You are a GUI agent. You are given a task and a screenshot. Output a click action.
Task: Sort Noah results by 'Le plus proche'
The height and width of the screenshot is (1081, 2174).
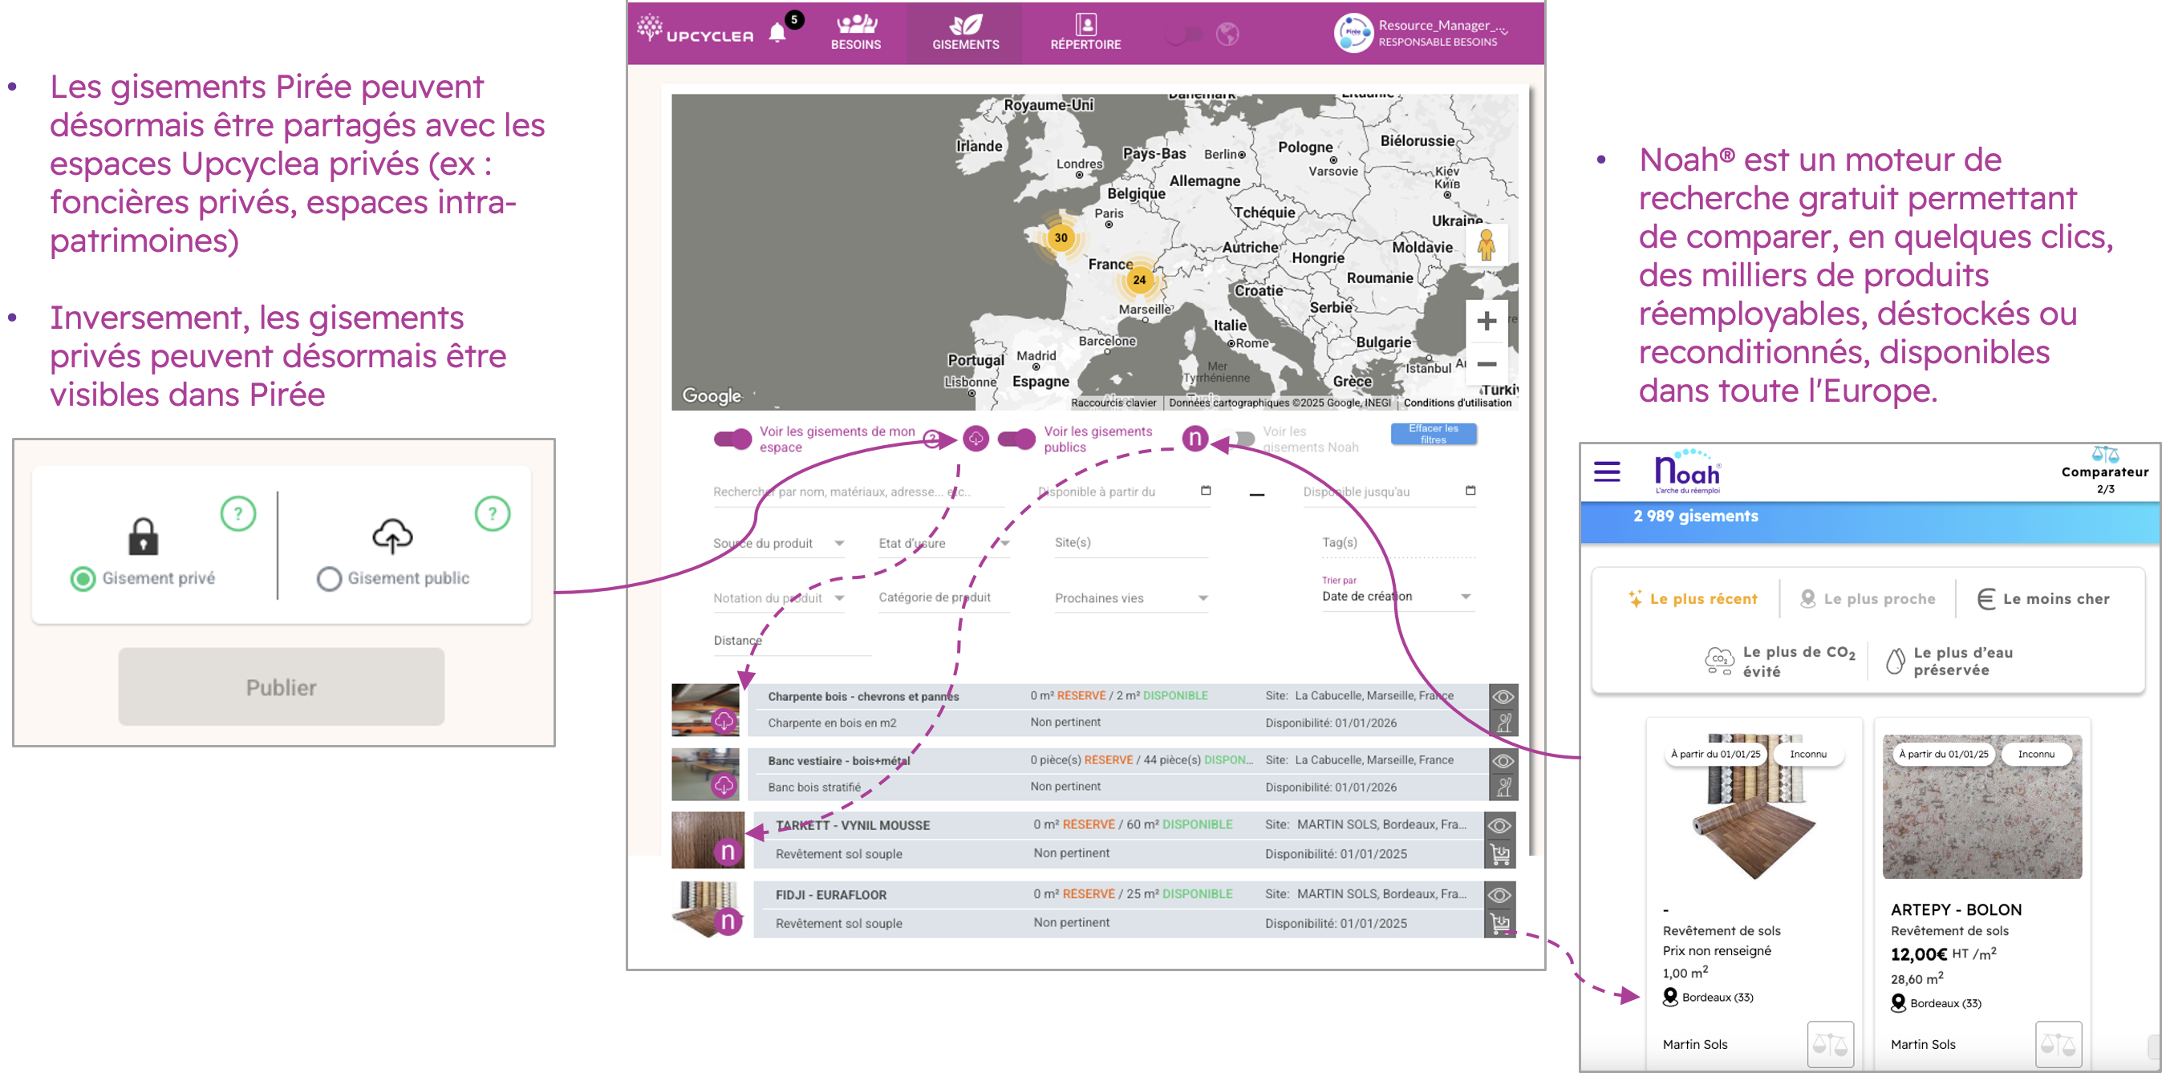pyautogui.click(x=1867, y=598)
